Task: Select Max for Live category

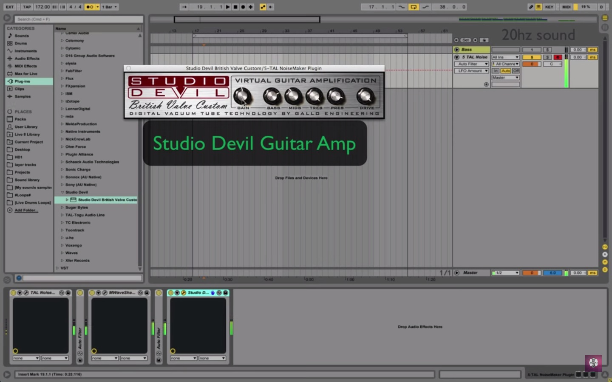Action: click(25, 74)
